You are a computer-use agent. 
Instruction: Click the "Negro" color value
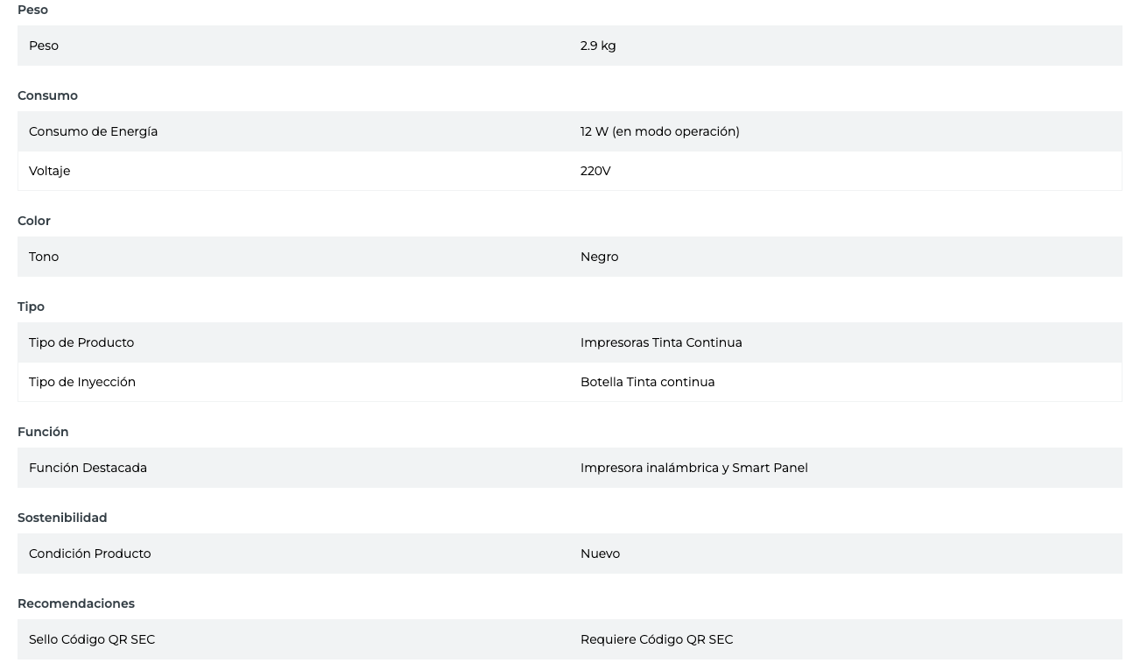[x=599, y=257]
